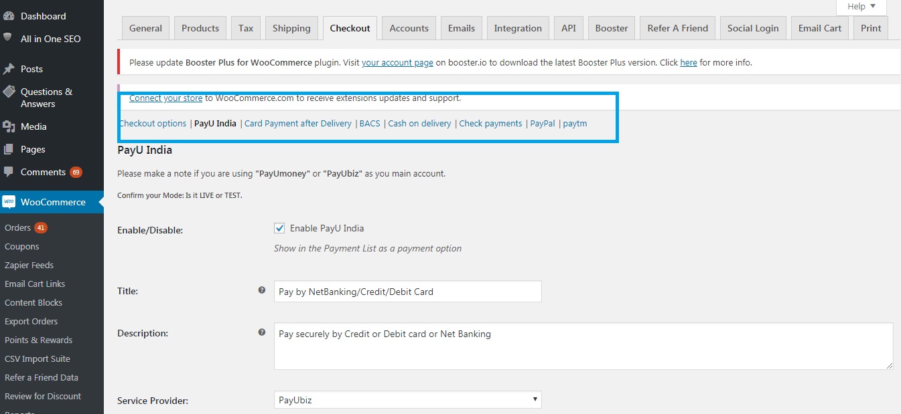Open Email Cart Links submenu item
The image size is (901, 414).
pyautogui.click(x=35, y=284)
